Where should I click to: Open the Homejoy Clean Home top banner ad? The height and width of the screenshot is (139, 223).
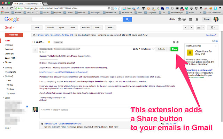coord(55,35)
